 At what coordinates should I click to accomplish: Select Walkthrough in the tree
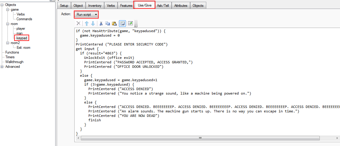[14, 62]
